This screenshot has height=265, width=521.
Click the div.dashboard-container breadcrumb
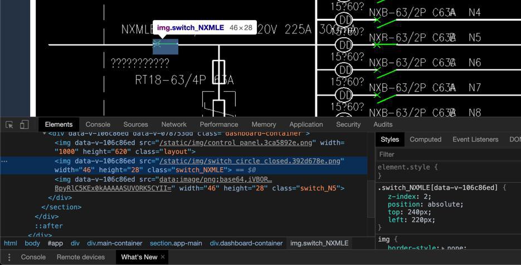click(x=246, y=243)
